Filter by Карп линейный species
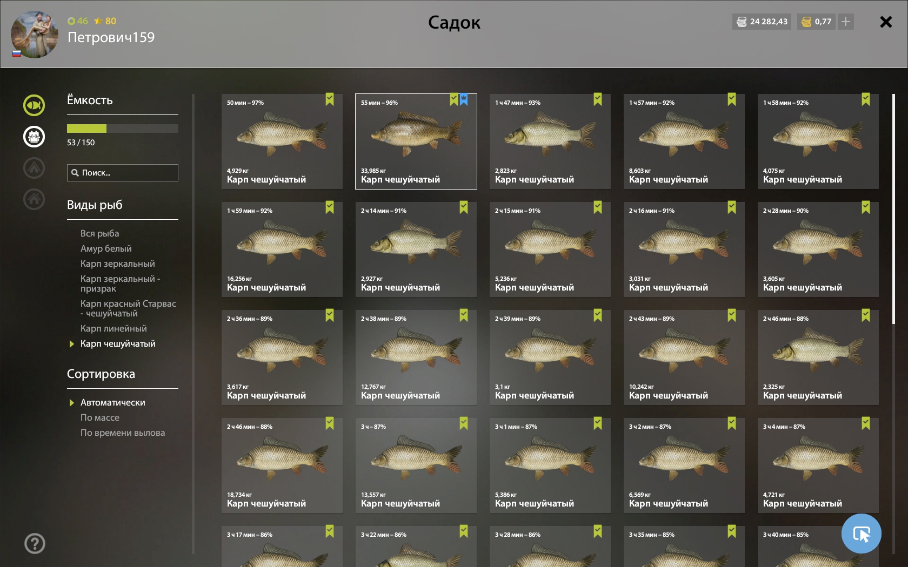This screenshot has height=567, width=908. point(113,328)
